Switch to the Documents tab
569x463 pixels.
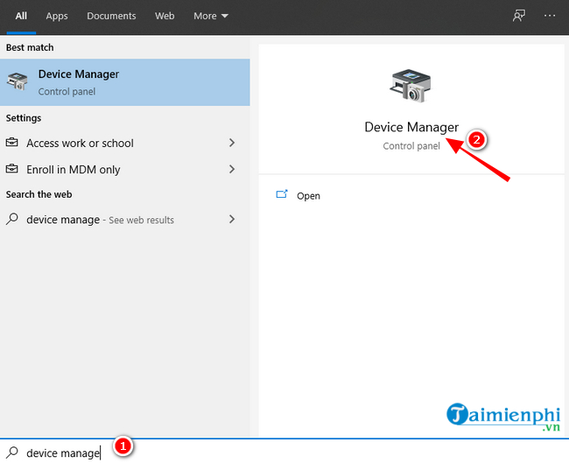111,16
